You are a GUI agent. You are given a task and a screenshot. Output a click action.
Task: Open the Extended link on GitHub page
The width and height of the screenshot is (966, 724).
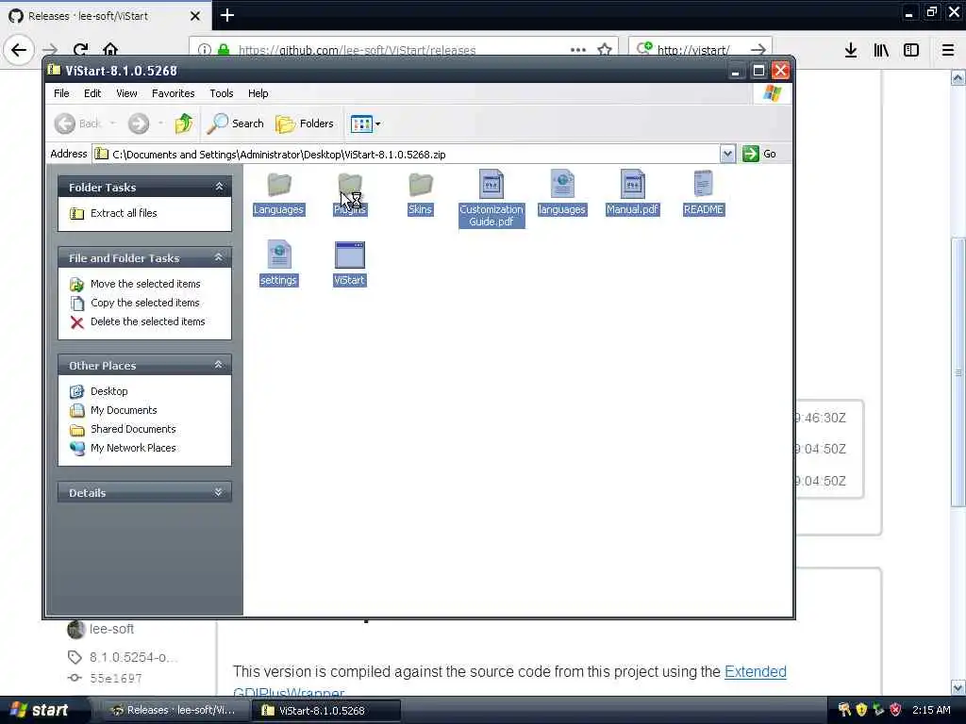tap(756, 671)
